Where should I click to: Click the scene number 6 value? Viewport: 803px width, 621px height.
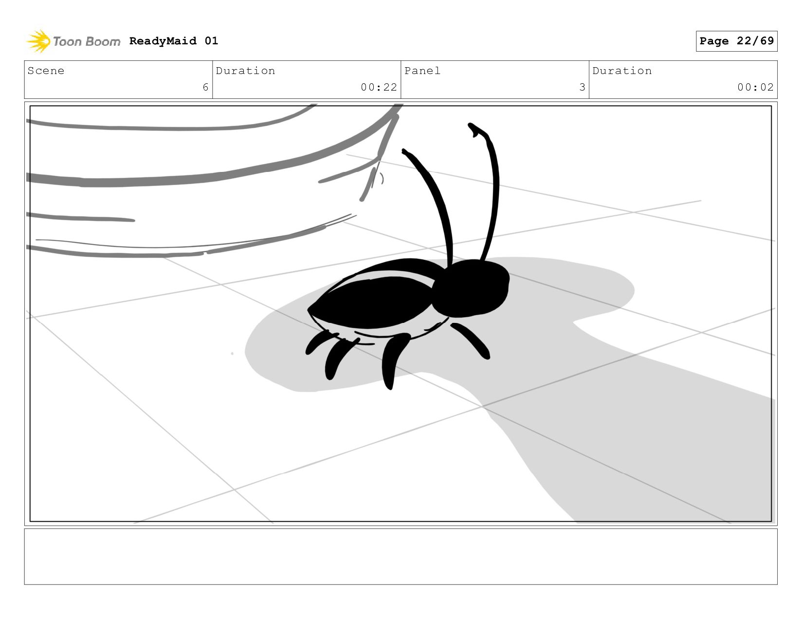click(x=205, y=87)
